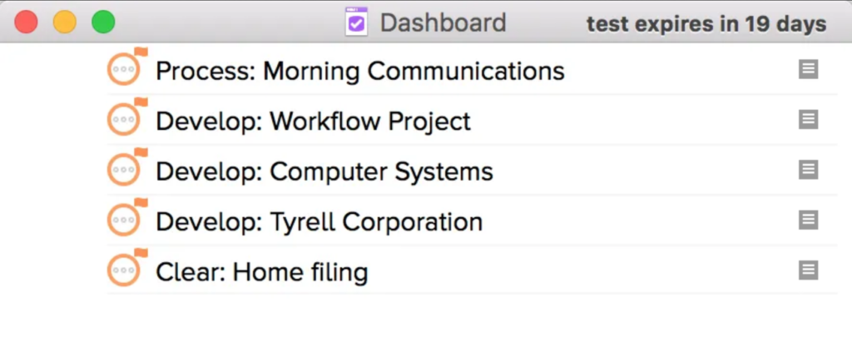Select Develop: Tyrell Corporation title text

coord(319,222)
